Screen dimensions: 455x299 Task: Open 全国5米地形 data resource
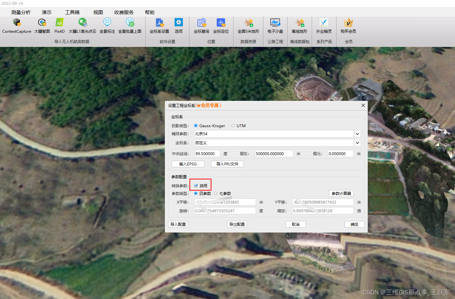click(248, 26)
